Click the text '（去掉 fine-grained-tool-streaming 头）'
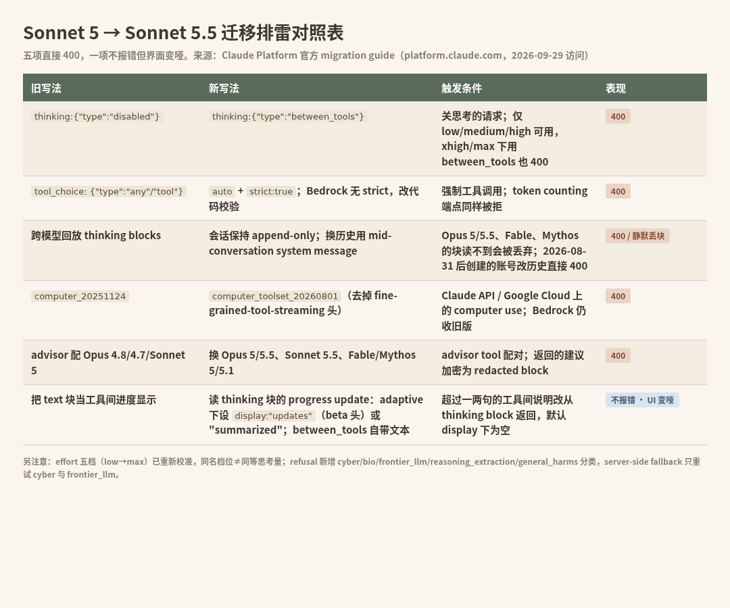Viewport: 730px width, 608px height. (303, 303)
